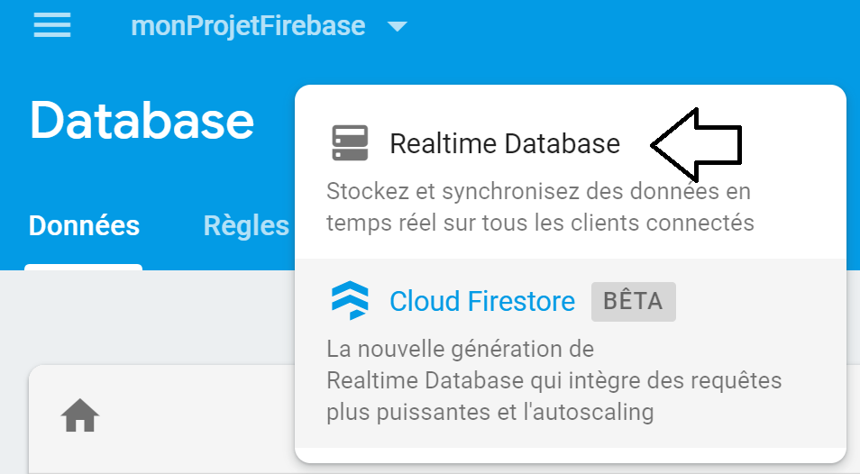This screenshot has width=860, height=474.
Task: Choose the Cloud Firestore link text
Action: 482,301
